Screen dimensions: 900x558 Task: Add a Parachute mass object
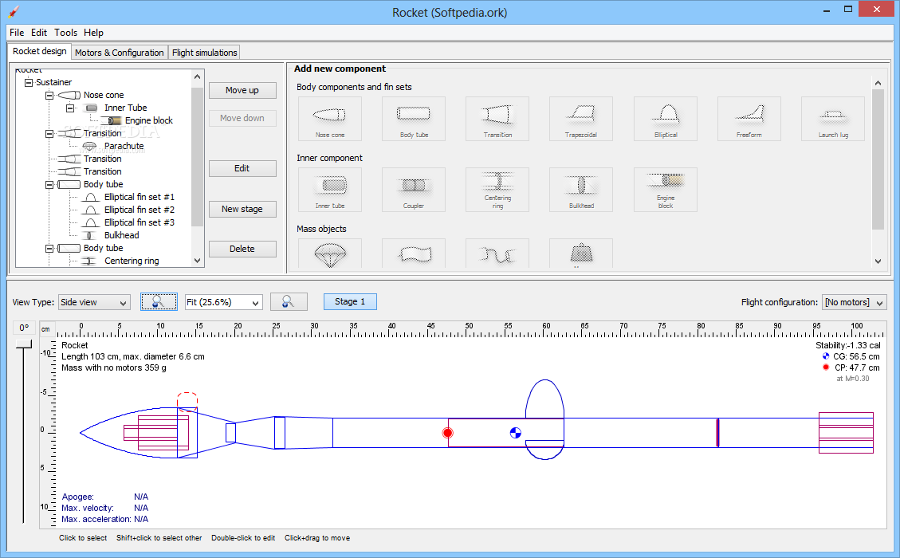[330, 253]
